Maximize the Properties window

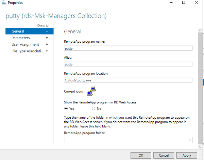point(184,2)
